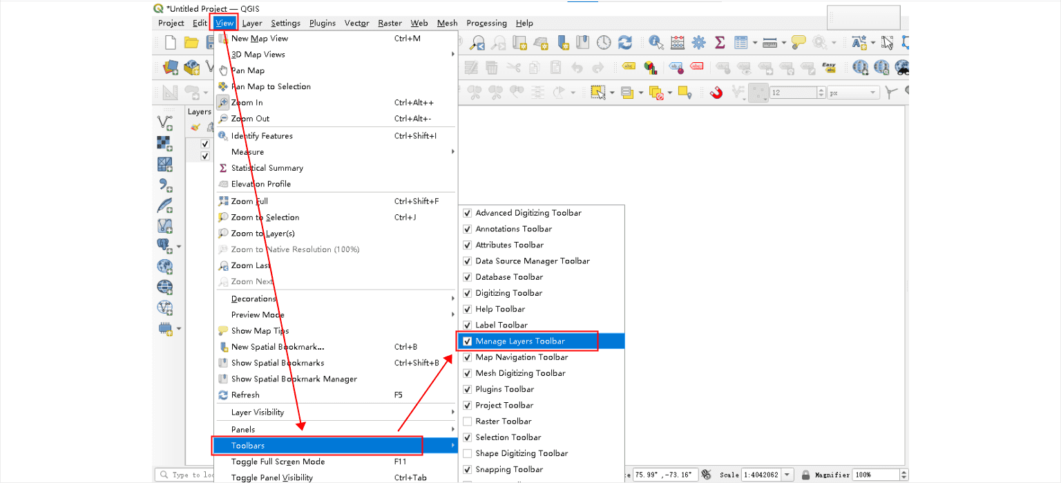Click the Measure ruler icon
The height and width of the screenshot is (483, 1061).
(770, 43)
